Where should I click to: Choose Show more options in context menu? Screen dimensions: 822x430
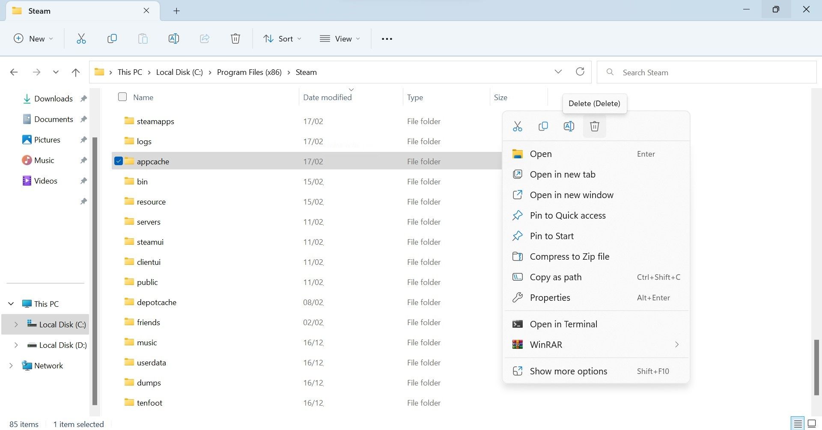coord(568,371)
